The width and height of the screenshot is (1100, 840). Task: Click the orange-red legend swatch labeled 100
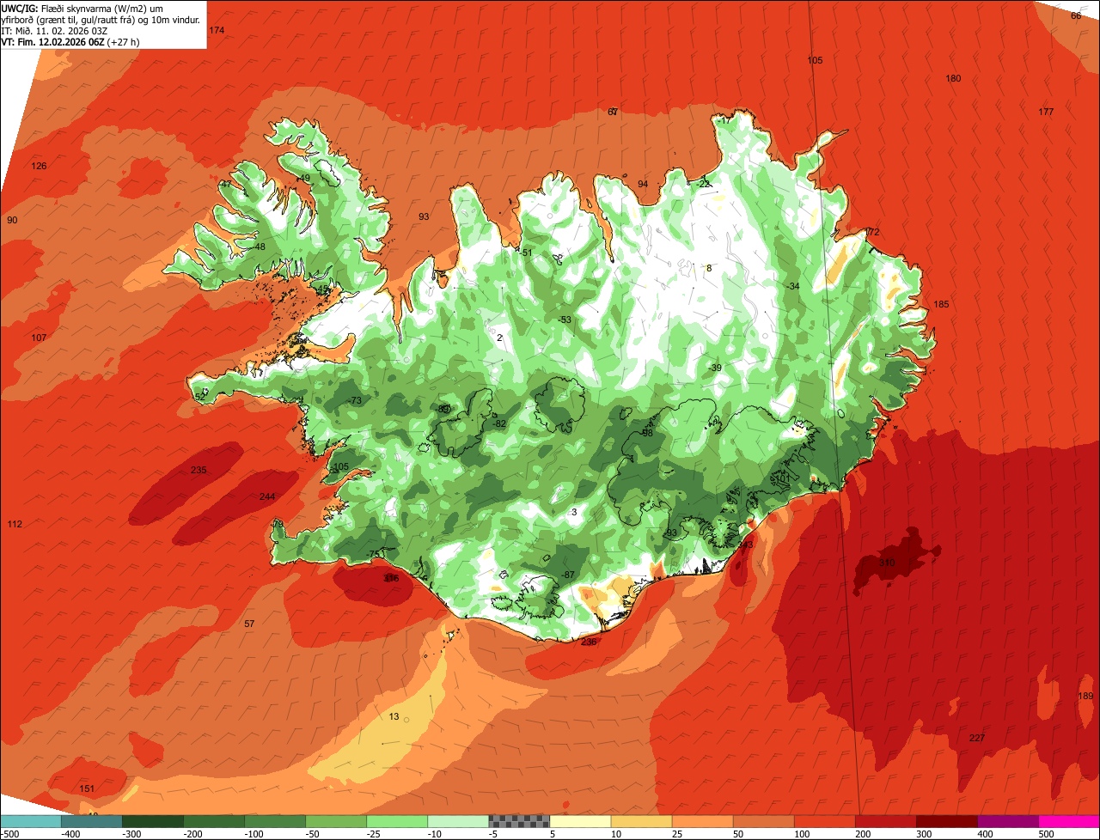pos(824,821)
